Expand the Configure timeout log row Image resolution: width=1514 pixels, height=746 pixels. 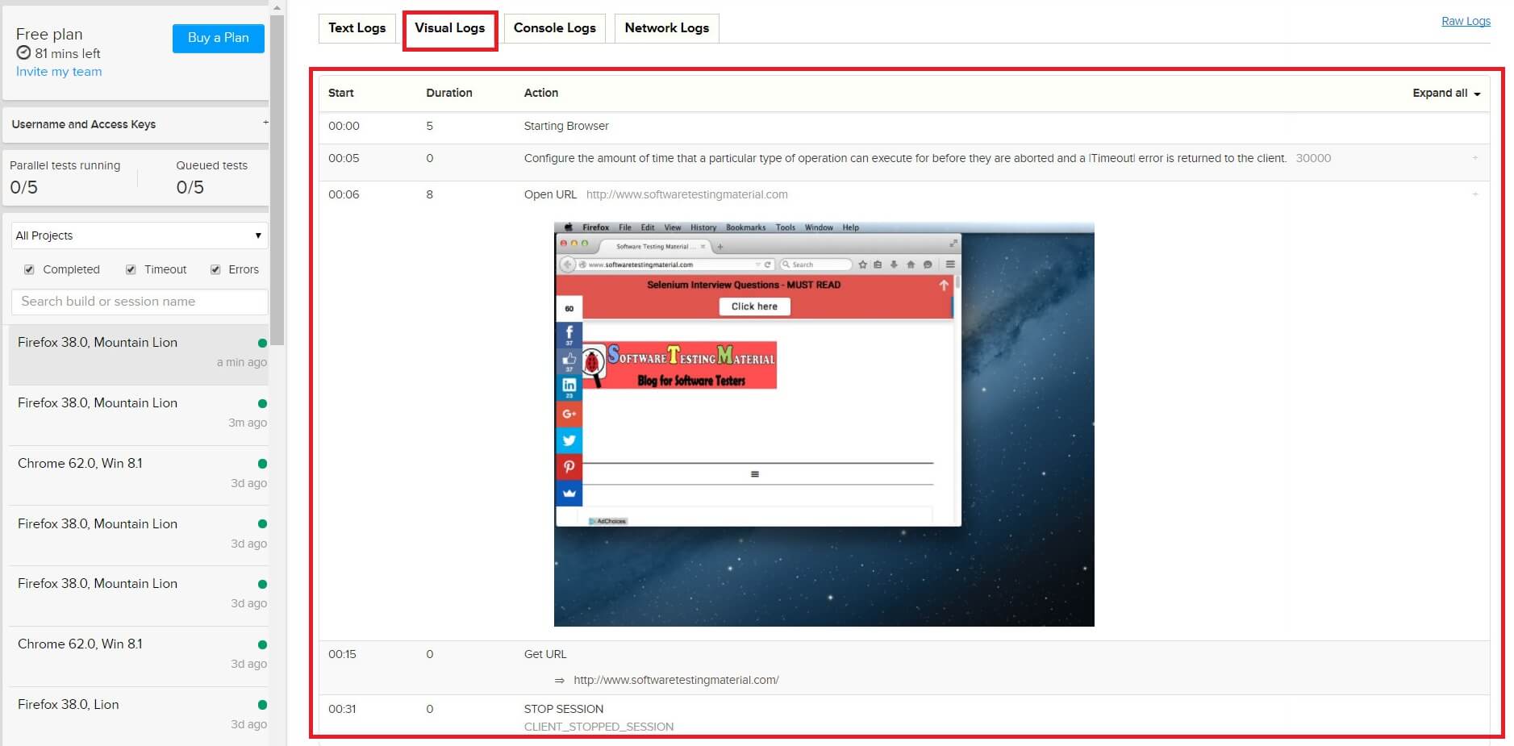[1475, 158]
